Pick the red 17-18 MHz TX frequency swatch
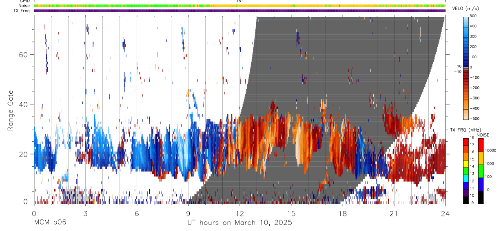This screenshot has height=231, width=501. tap(466, 142)
